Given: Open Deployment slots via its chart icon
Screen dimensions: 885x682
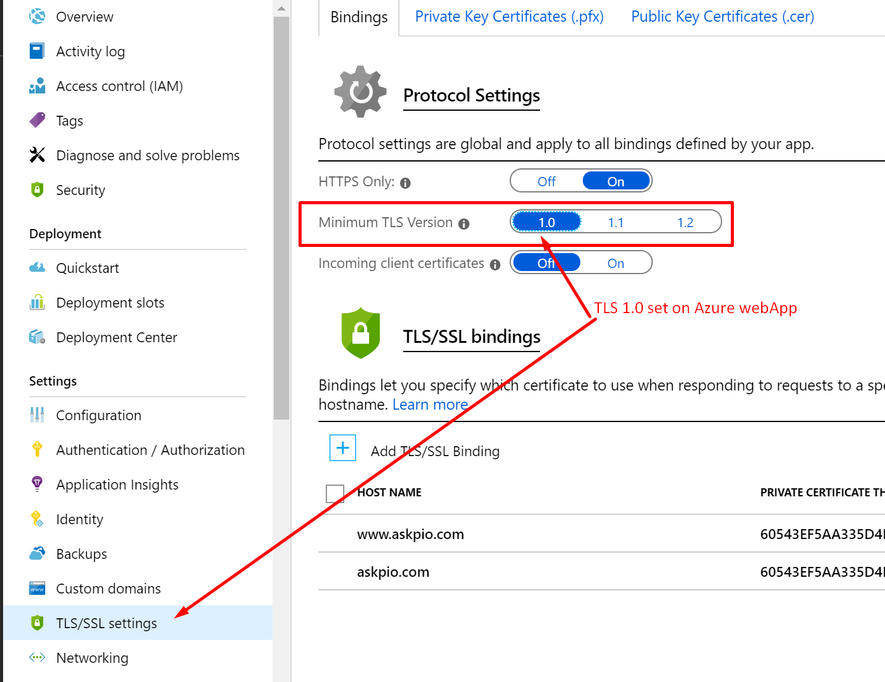Looking at the screenshot, I should (37, 302).
